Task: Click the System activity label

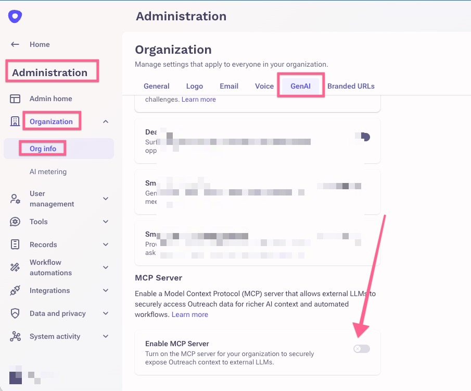Action: (55, 336)
